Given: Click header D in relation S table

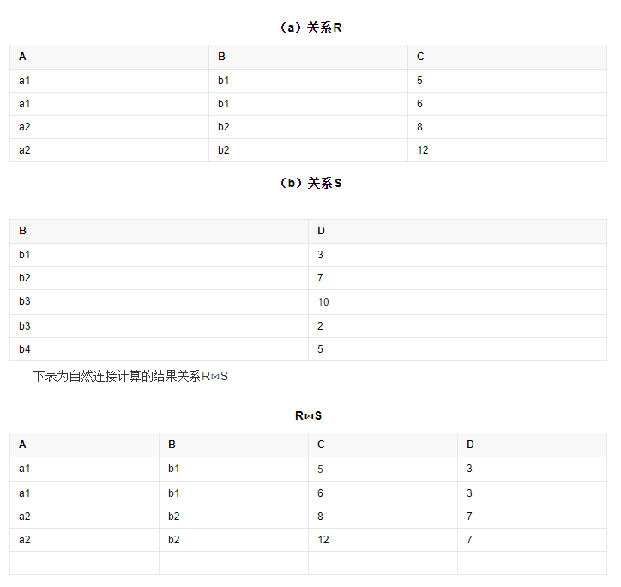Looking at the screenshot, I should [321, 231].
